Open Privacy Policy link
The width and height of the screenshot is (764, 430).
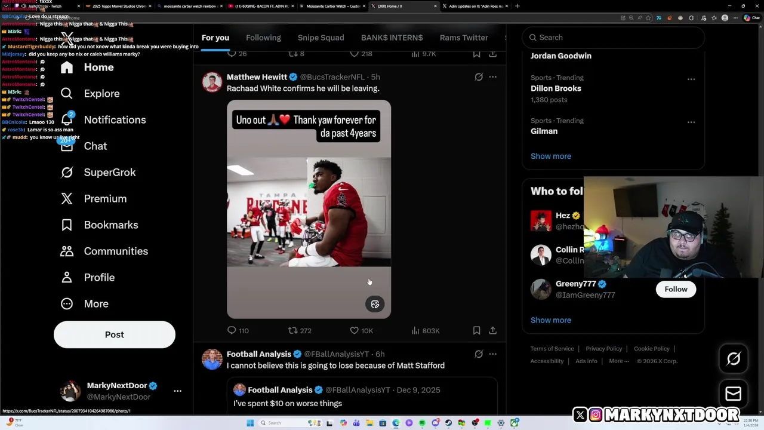pyautogui.click(x=604, y=349)
